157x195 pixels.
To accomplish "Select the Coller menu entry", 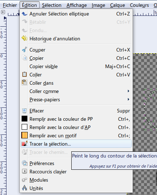I will (x=76, y=75).
